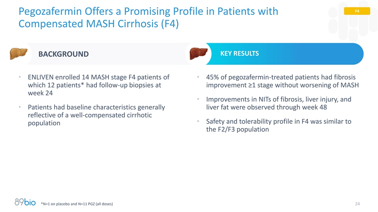Click the footnote about placebo and PGZ
Viewport: 378px width, 212px height.
click(77, 204)
